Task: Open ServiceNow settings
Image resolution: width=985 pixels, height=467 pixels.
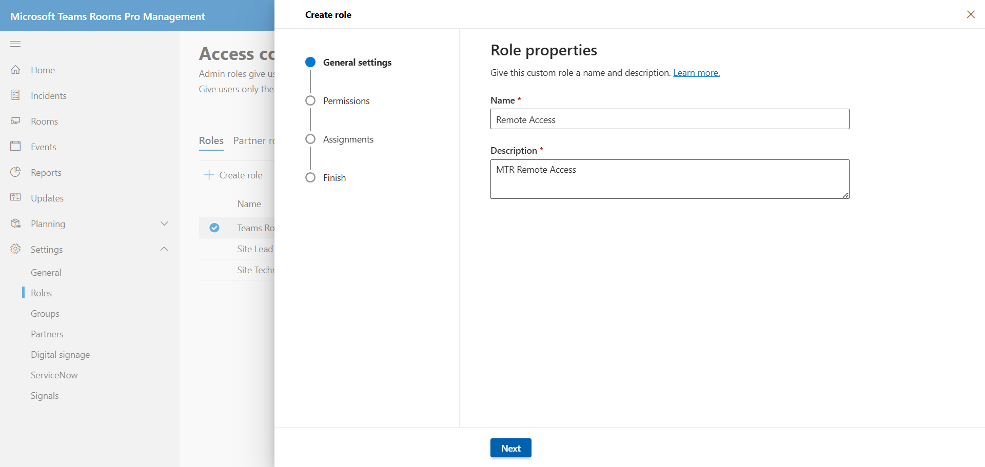Action: (x=54, y=375)
